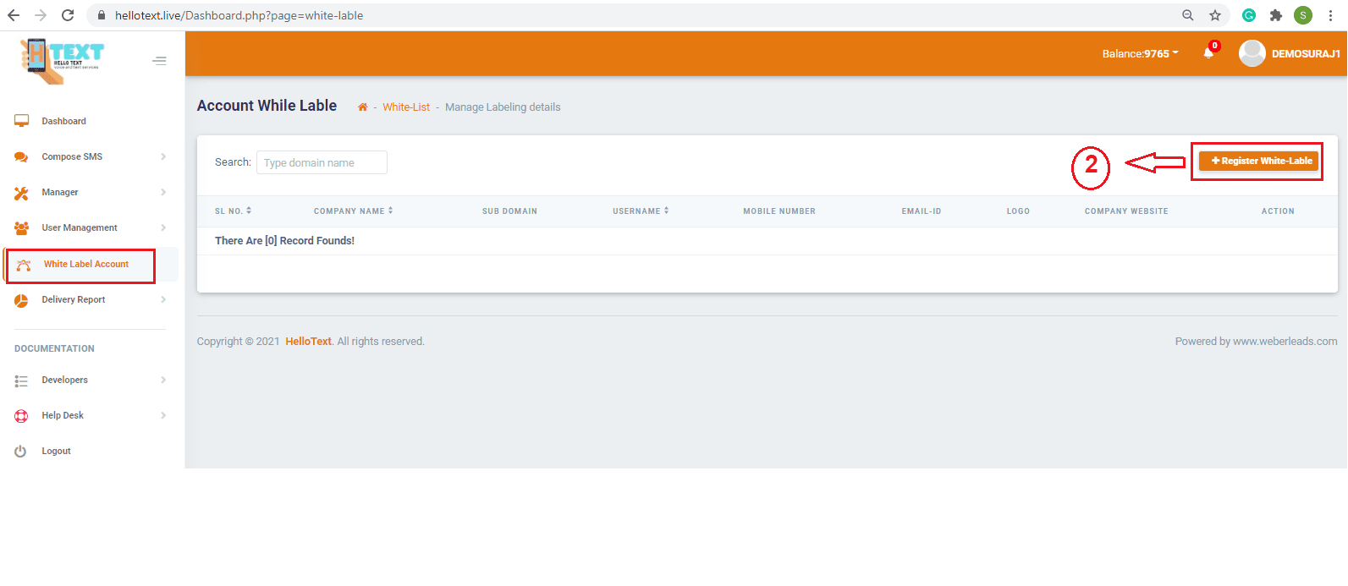Expand the Developers documentation section
This screenshot has width=1348, height=586.
(65, 381)
